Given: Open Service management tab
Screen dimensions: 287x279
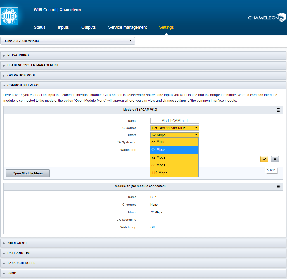Looking at the screenshot, I should pos(127,27).
